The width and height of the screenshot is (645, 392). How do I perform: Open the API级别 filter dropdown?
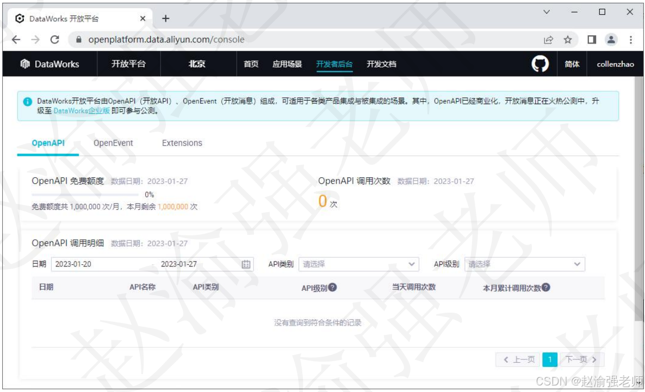(x=524, y=264)
